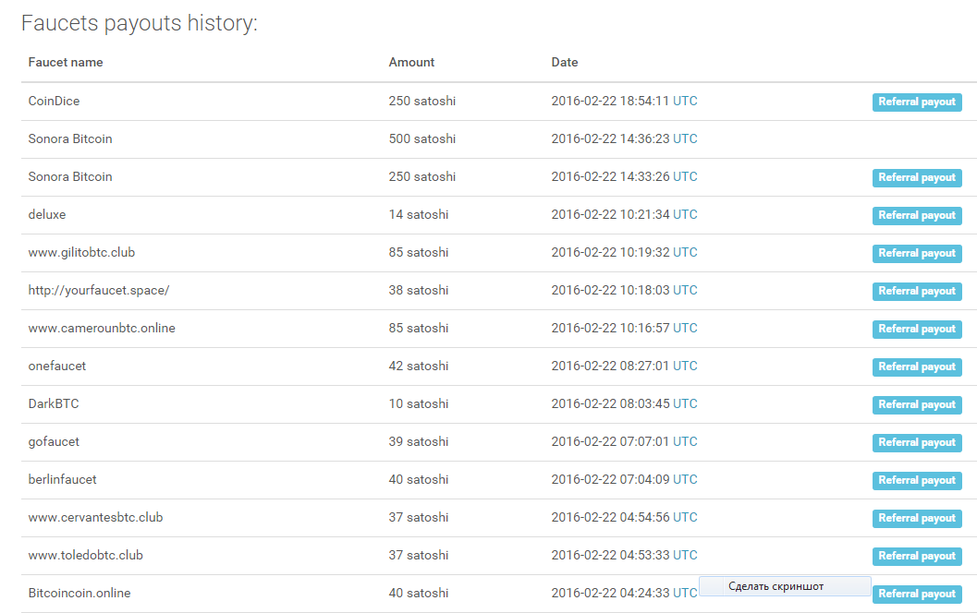Open the UTC link for www.toledobtc.club
Viewport: 977px width, 613px height.
685,555
